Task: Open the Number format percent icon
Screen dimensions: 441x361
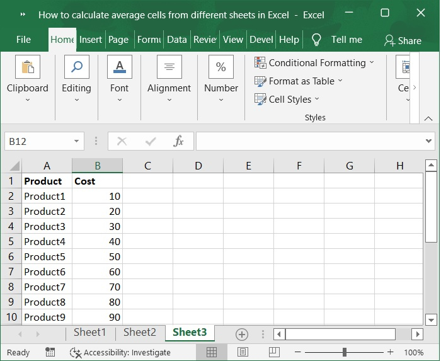Action: (221, 67)
